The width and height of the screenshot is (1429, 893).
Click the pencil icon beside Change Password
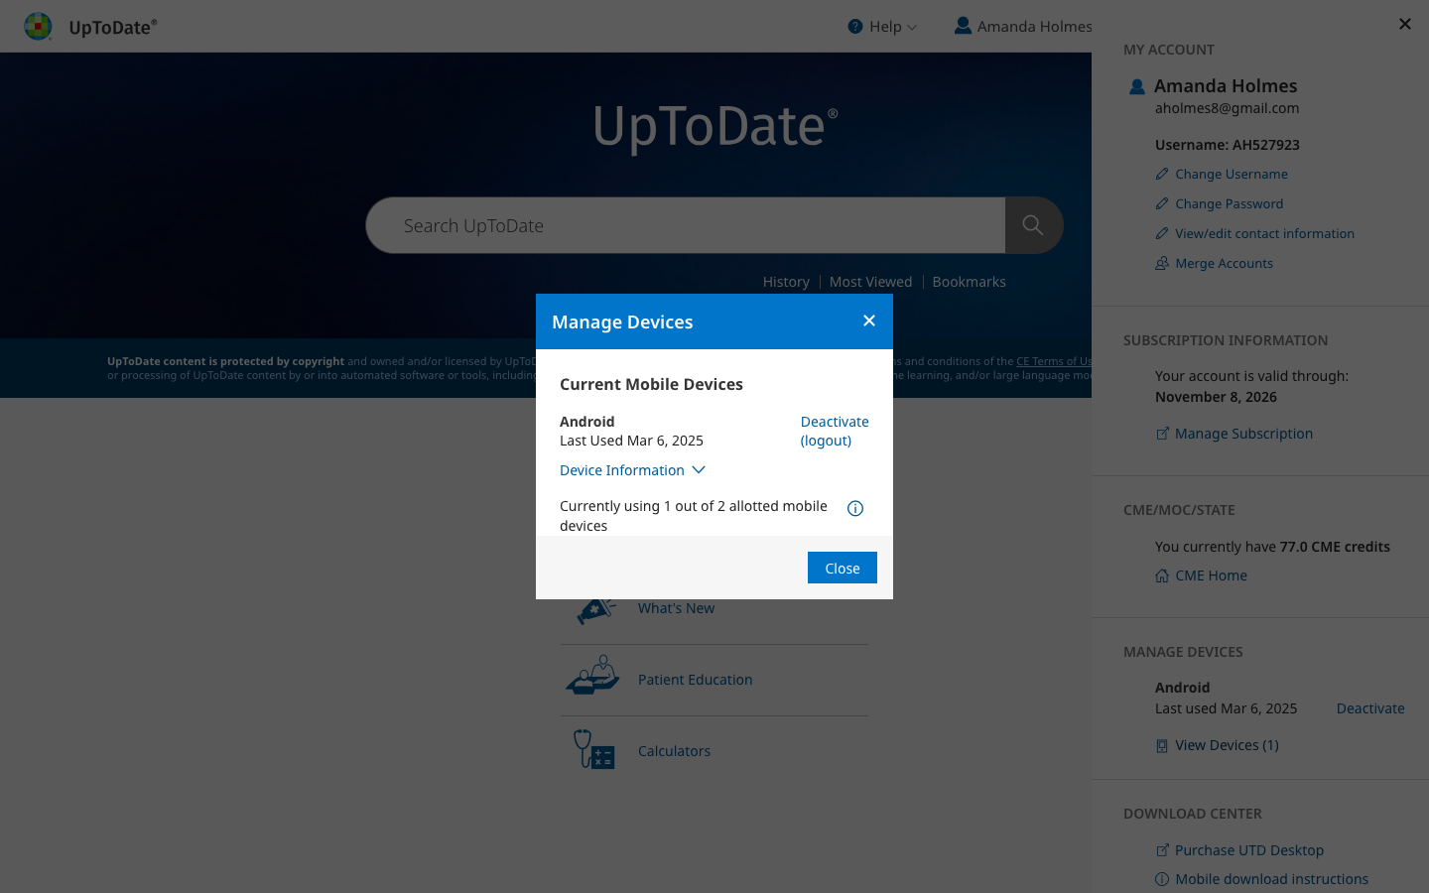click(1162, 203)
